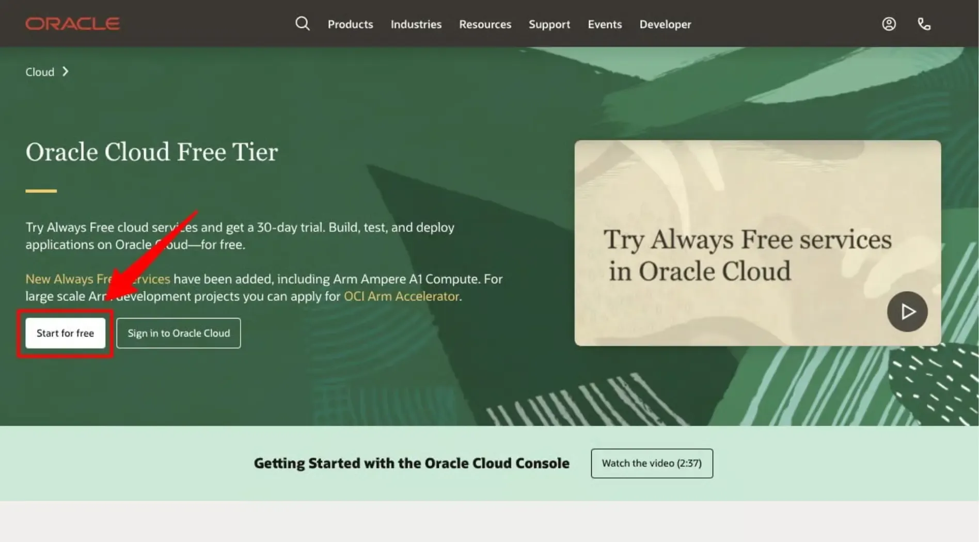Click the Start for free button

66,333
